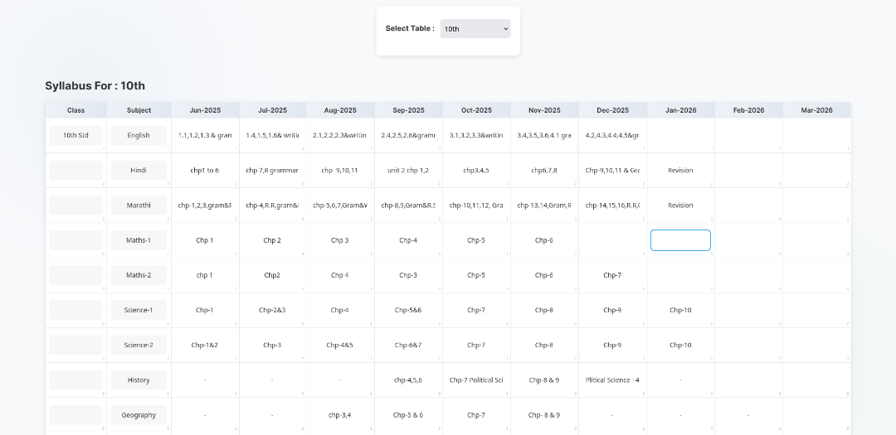Click the Jun-2025 column header
Image resolution: width=896 pixels, height=435 pixels.
pos(205,110)
